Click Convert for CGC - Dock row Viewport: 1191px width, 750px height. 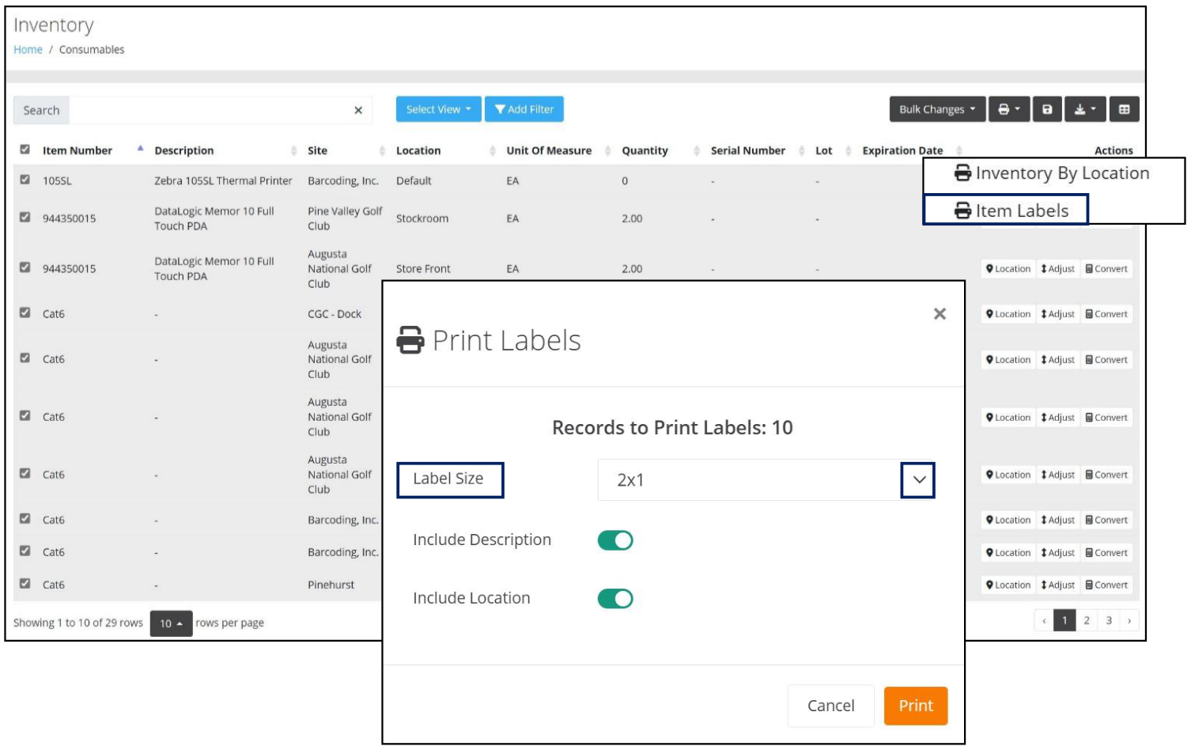(x=1106, y=314)
